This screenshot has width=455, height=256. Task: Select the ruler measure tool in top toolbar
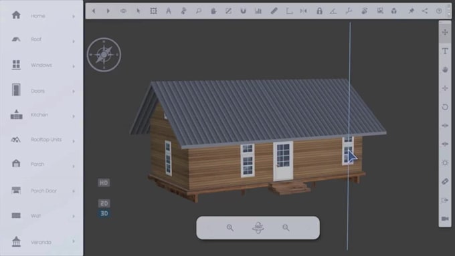(x=274, y=11)
